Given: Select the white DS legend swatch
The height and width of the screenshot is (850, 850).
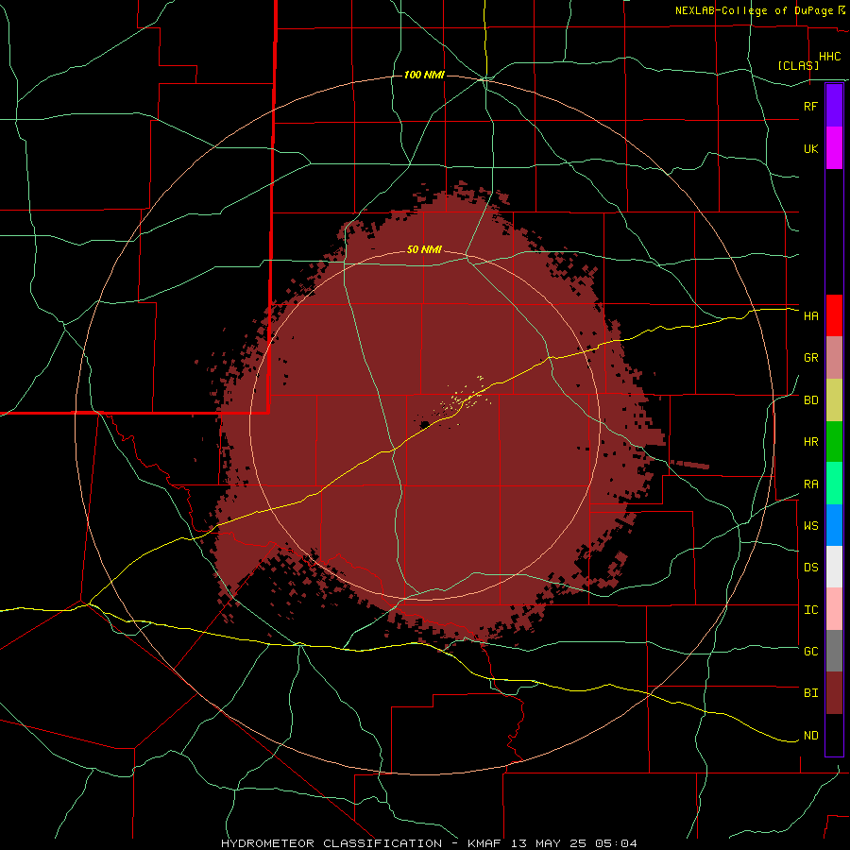Looking at the screenshot, I should click(834, 567).
